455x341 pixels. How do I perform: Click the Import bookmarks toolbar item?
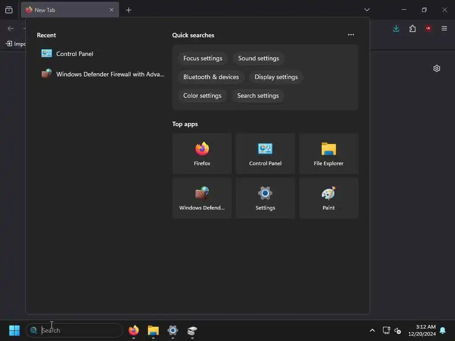click(x=16, y=44)
